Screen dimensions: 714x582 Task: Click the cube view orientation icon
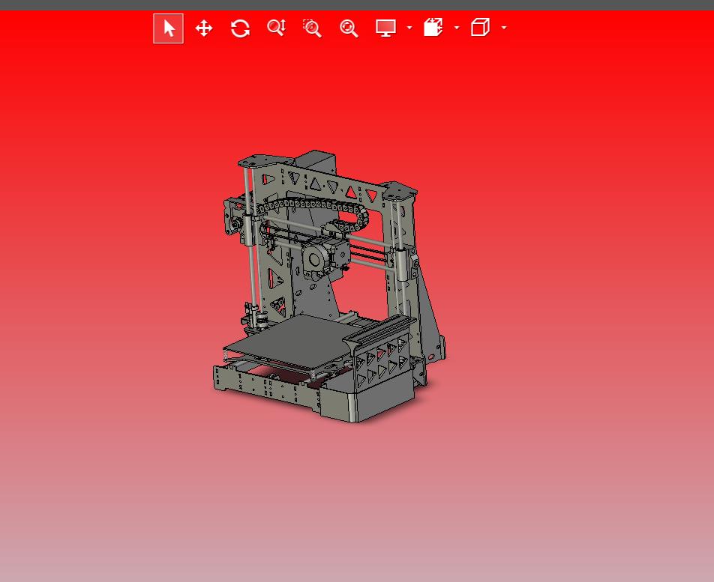481,27
